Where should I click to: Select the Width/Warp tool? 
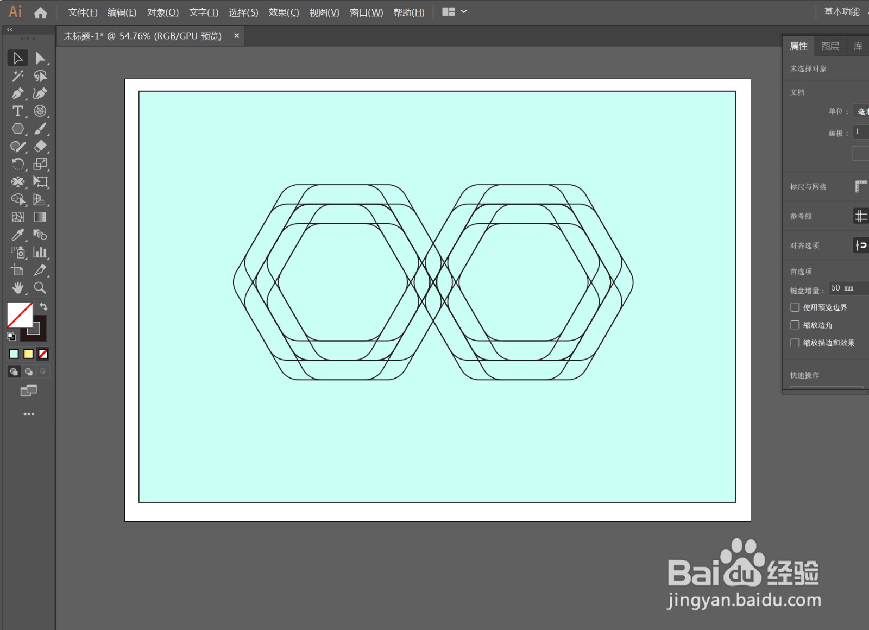tap(17, 182)
